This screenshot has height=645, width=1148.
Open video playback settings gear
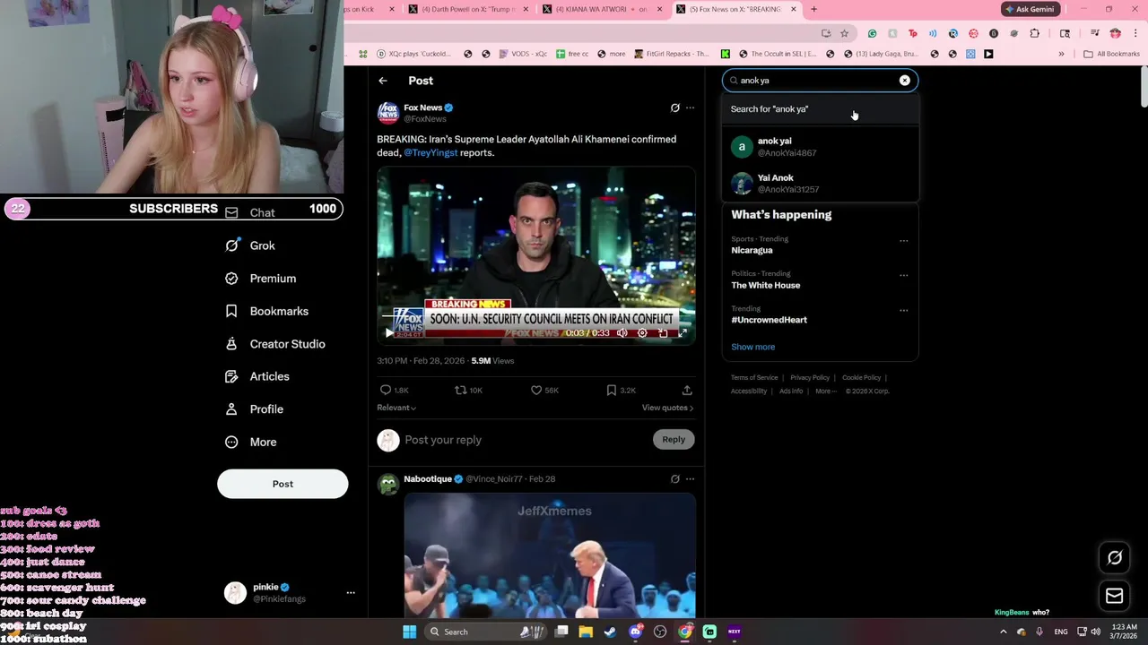pyautogui.click(x=642, y=332)
